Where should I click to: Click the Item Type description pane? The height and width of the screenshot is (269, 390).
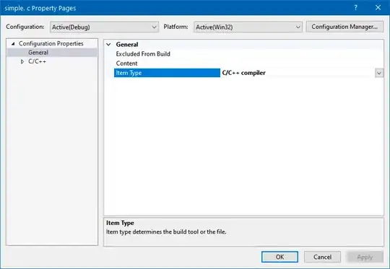coord(244,232)
